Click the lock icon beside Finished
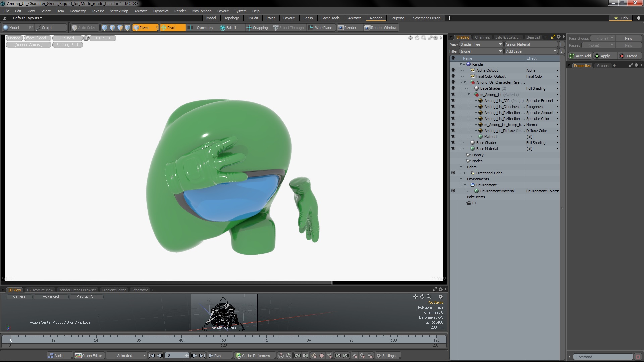 (86, 38)
